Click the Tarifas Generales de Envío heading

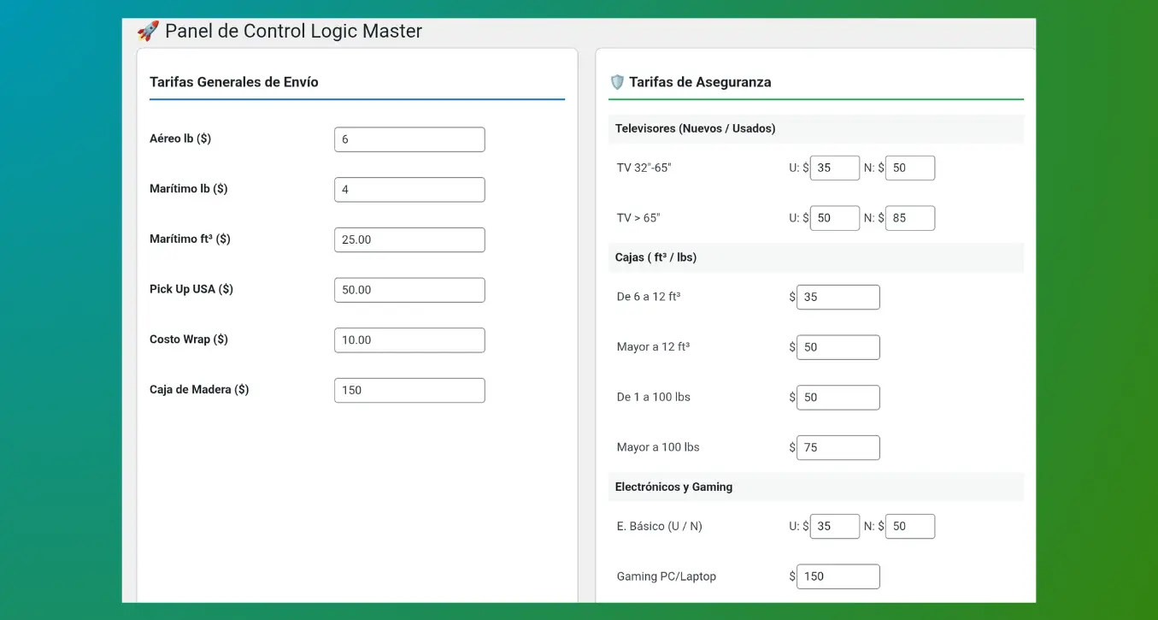pyautogui.click(x=234, y=82)
